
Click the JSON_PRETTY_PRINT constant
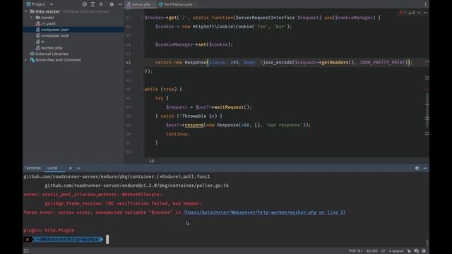click(383, 62)
